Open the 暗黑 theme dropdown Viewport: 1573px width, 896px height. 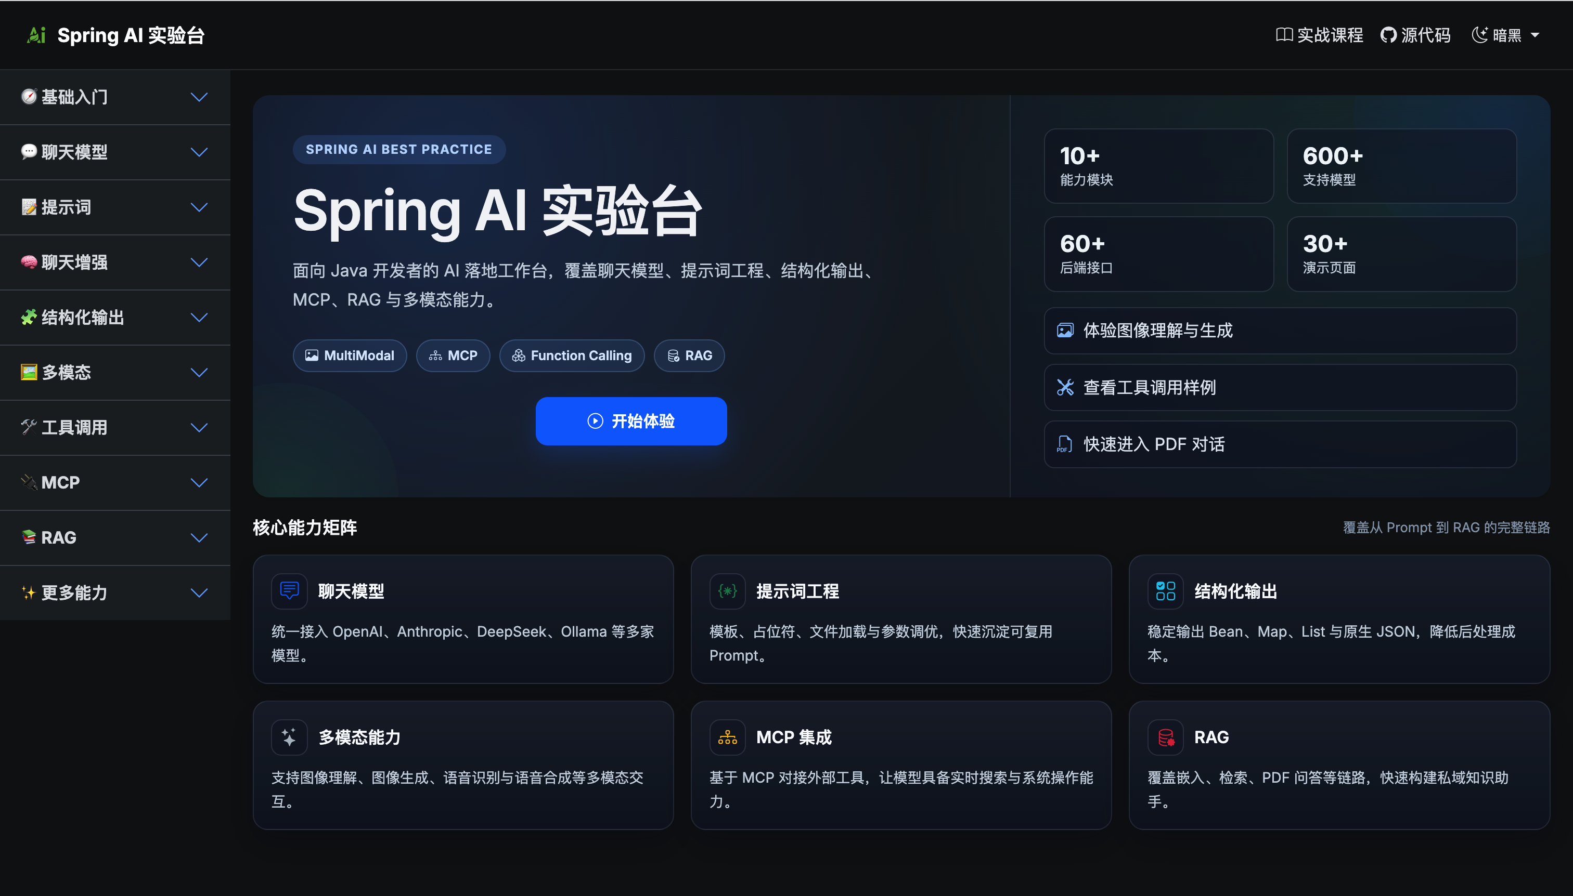(1506, 35)
